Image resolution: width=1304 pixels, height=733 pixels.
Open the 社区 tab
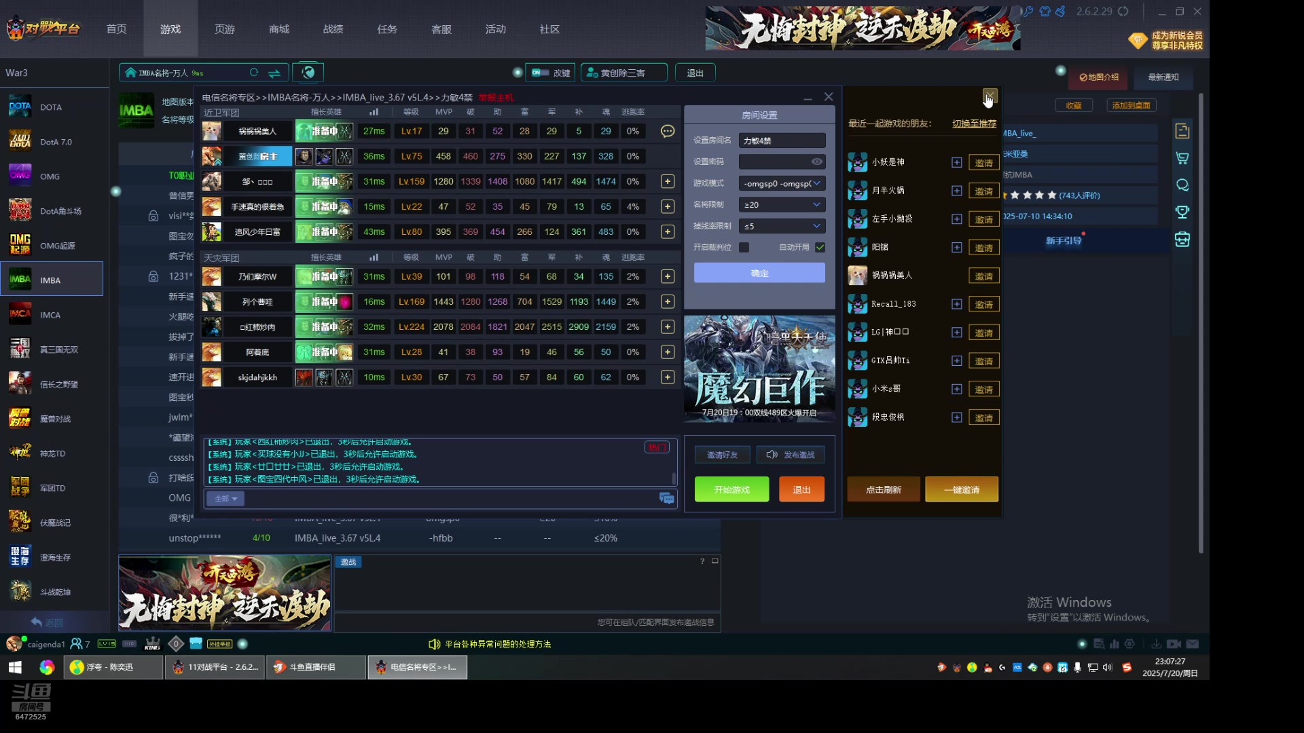(549, 29)
